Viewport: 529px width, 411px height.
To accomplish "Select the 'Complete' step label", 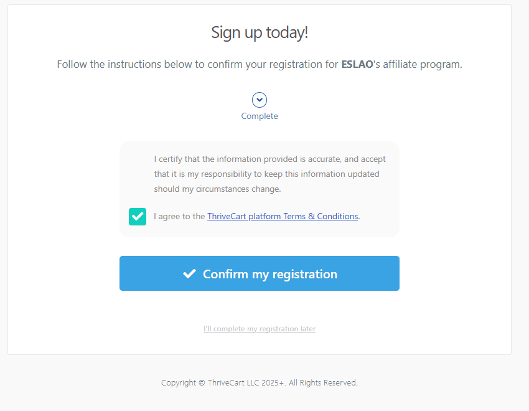I will click(260, 116).
